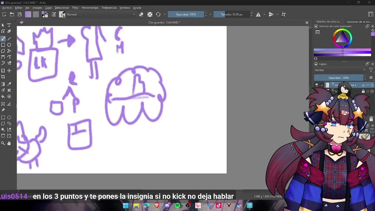Toggle lock on the Fondo background layer
The image size is (375, 211).
point(363,91)
